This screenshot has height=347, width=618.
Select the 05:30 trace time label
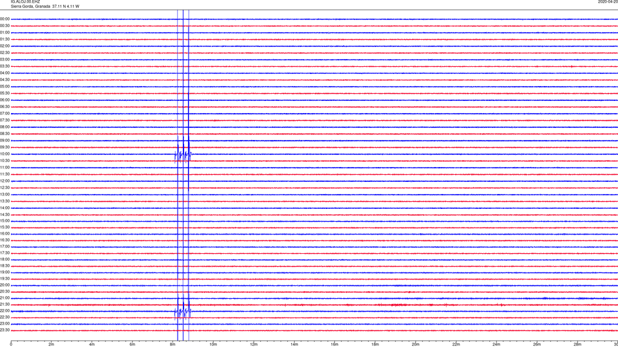[x=5, y=93]
